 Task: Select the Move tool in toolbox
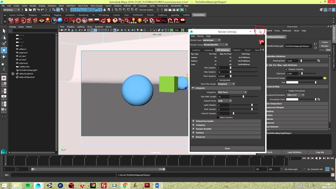point(4,50)
